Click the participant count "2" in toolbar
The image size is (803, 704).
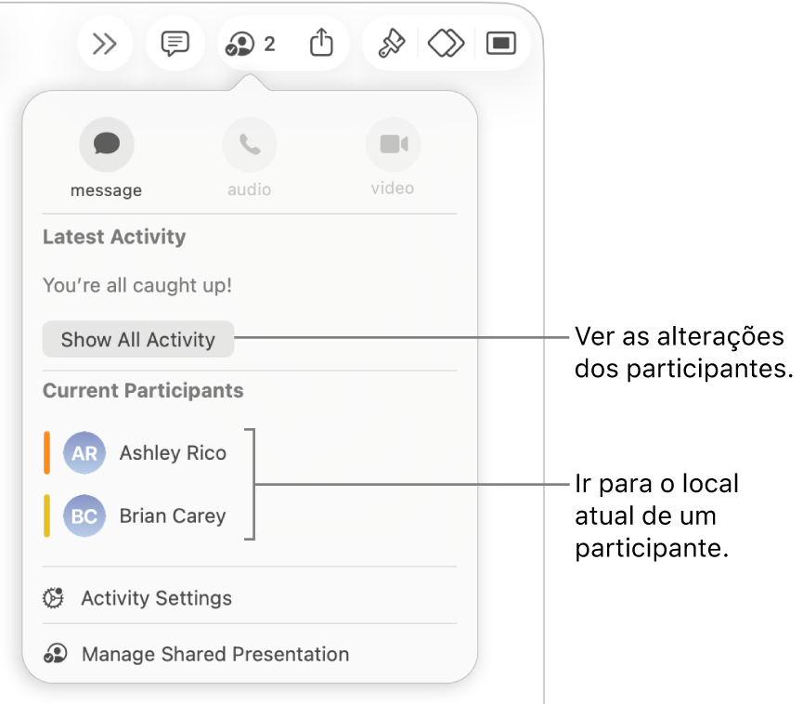point(270,44)
